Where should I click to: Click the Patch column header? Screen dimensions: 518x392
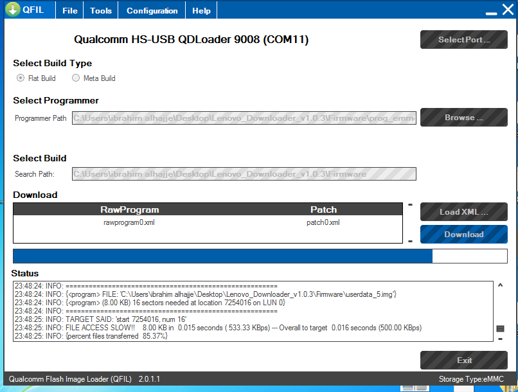(323, 209)
